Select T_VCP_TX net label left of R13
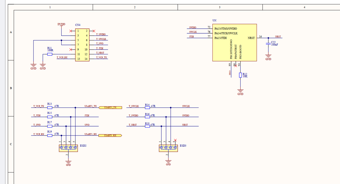This screenshot has width=340, height=184. point(38,106)
